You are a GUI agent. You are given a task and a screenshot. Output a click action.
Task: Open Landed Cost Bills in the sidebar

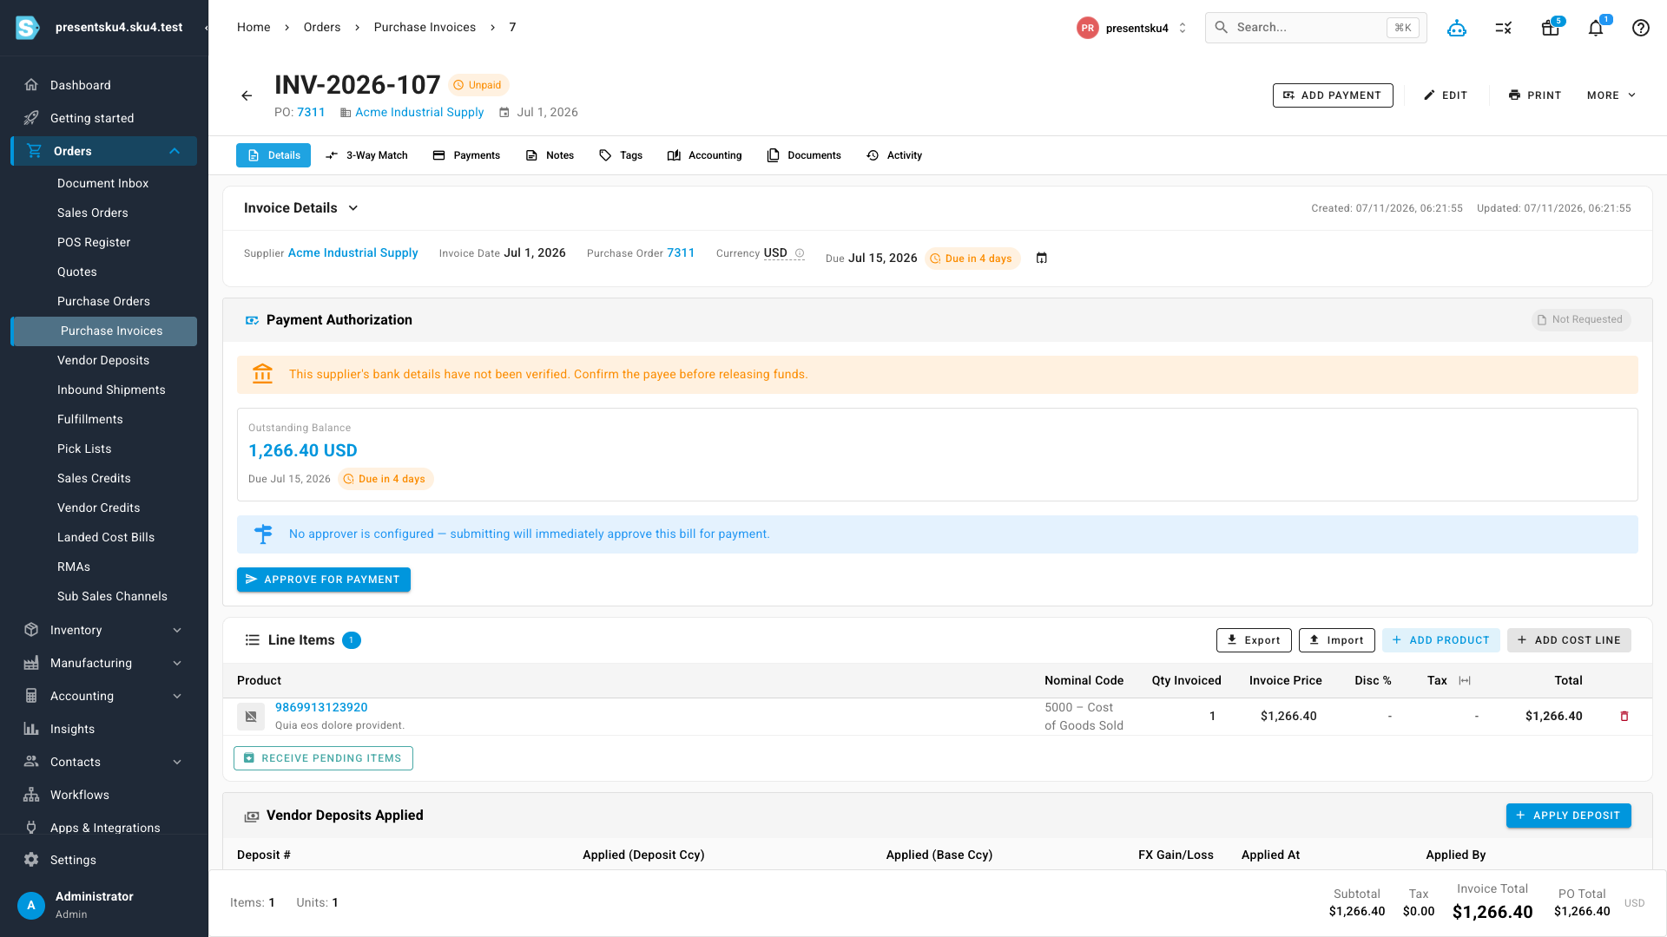104,537
